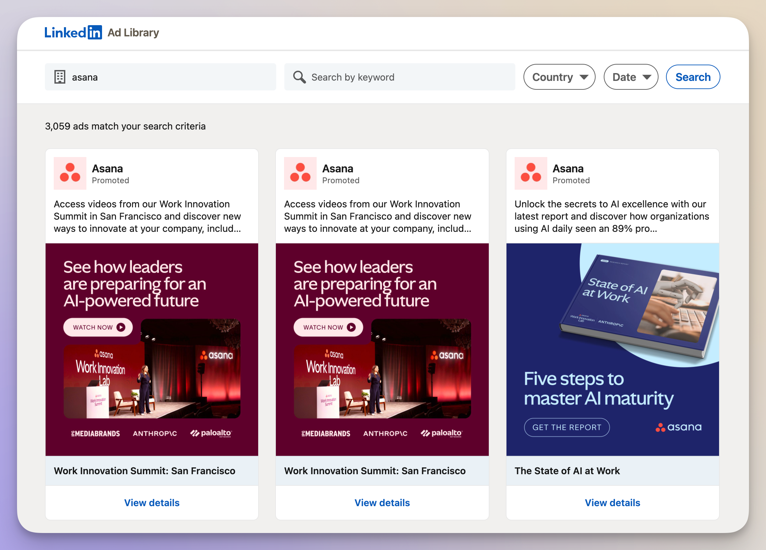Click the second ad's Work Innovation Lab stage photo
The height and width of the screenshot is (550, 766).
[x=382, y=369]
